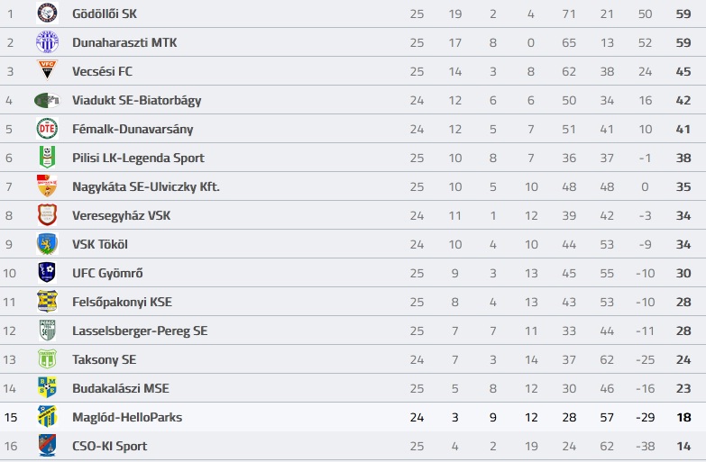Click the CSO-KI Sport shield icon
706x462 pixels.
point(47,446)
